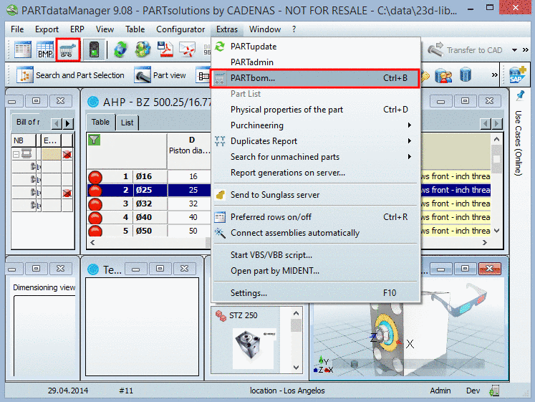Click the globe refresh update icon
Image resolution: width=535 pixels, height=402 pixels.
pos(120,50)
